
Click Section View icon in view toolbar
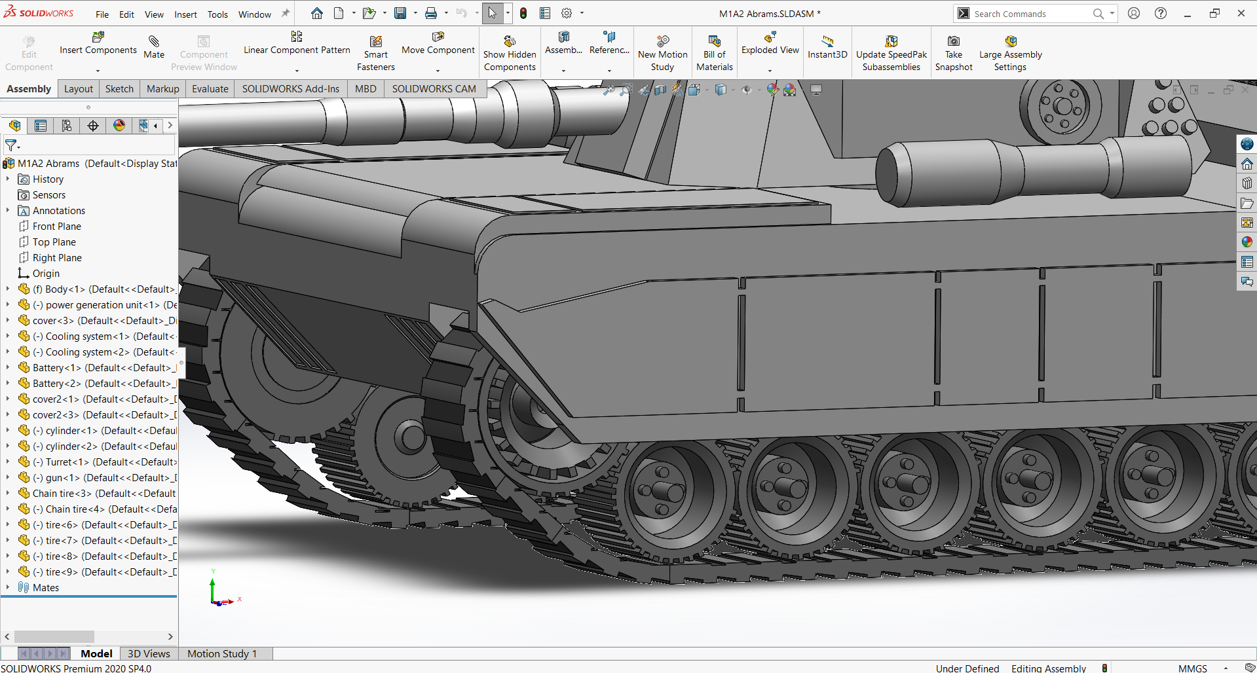click(660, 90)
